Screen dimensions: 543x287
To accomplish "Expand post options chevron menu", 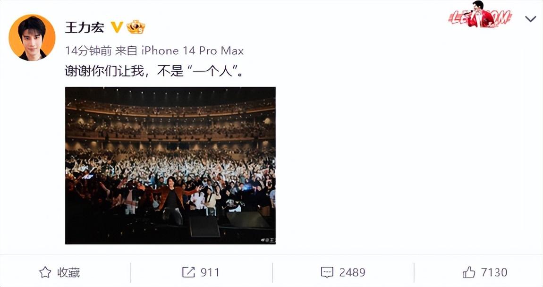I will [530, 19].
